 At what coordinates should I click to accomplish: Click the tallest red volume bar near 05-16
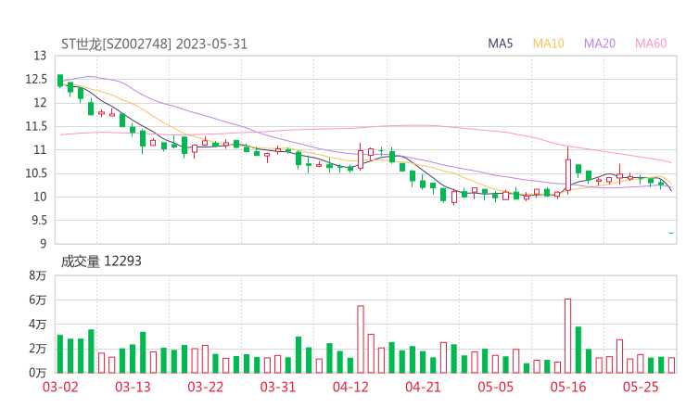pyautogui.click(x=568, y=336)
